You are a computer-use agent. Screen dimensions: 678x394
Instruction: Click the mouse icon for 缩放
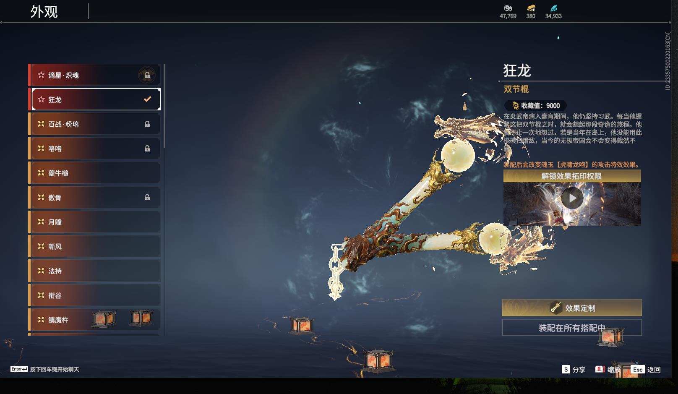click(x=600, y=369)
